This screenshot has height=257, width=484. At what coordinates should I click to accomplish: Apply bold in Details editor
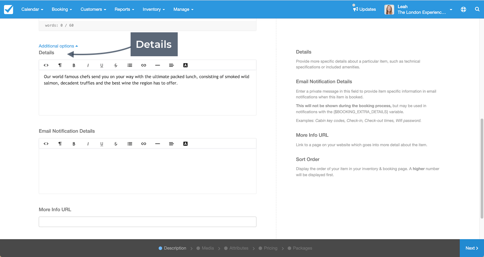click(74, 65)
